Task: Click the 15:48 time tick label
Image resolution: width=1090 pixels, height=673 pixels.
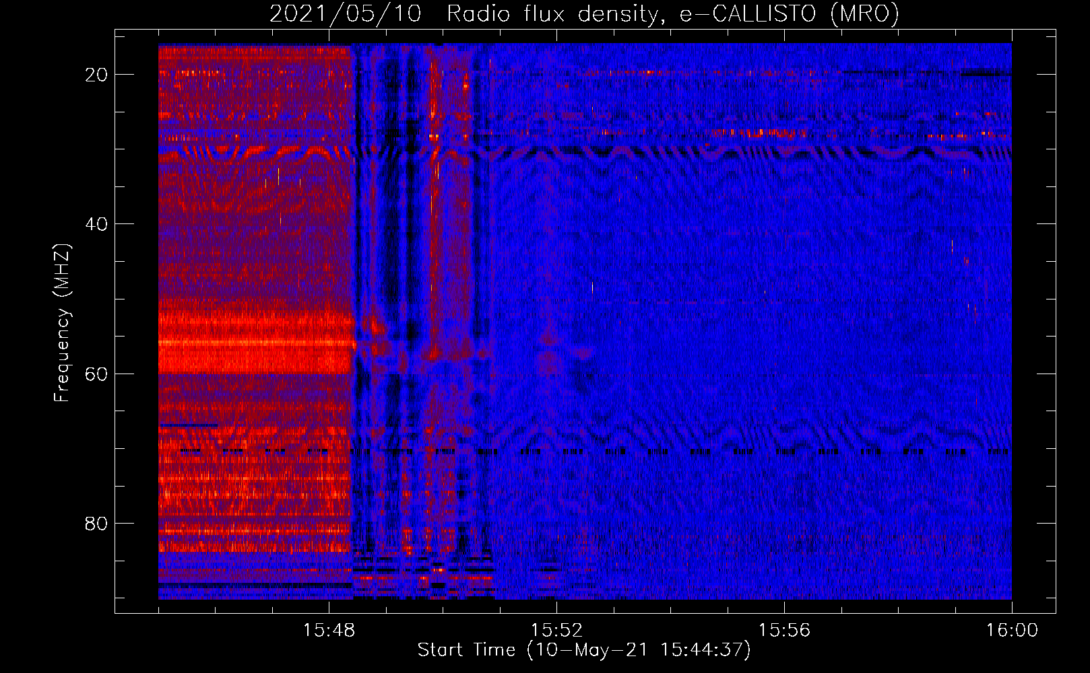Action: 329,631
